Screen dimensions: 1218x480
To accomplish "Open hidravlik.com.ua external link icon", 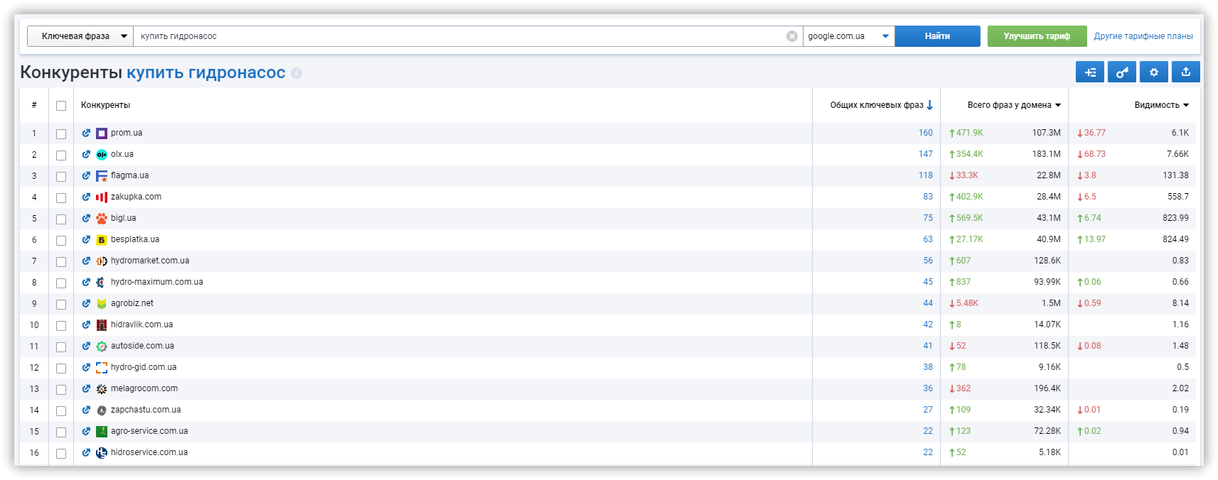I will [x=86, y=324].
